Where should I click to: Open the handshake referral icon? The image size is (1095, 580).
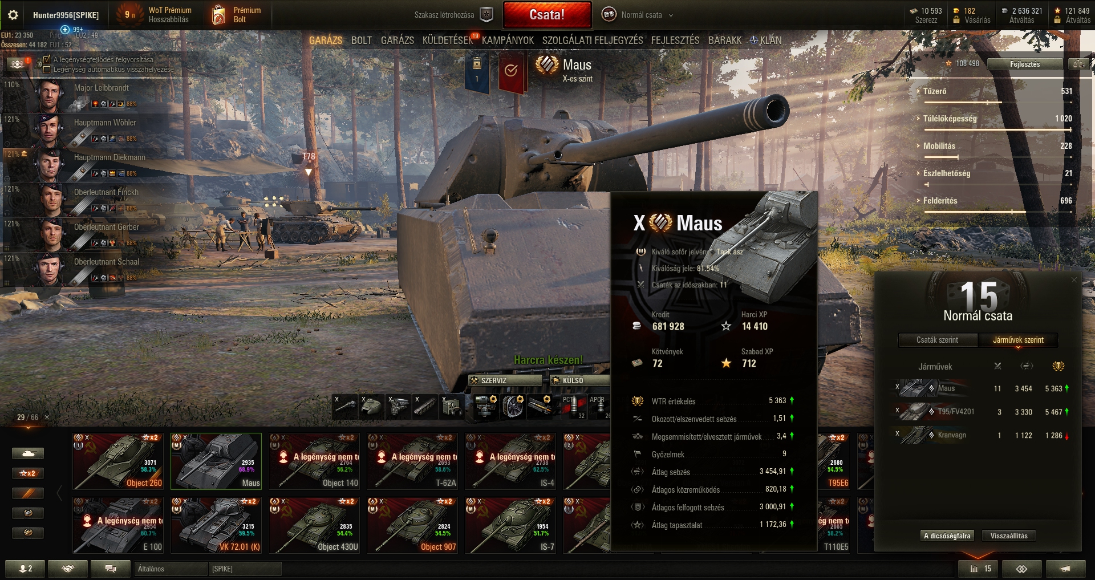point(68,569)
